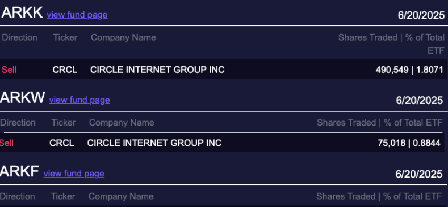The image size is (448, 207).
Task: Click the Direction column header under ARKK
Action: click(20, 37)
